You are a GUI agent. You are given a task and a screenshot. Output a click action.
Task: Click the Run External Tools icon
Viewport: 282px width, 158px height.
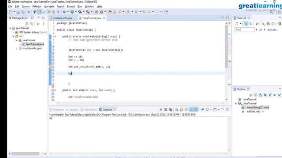88,12
